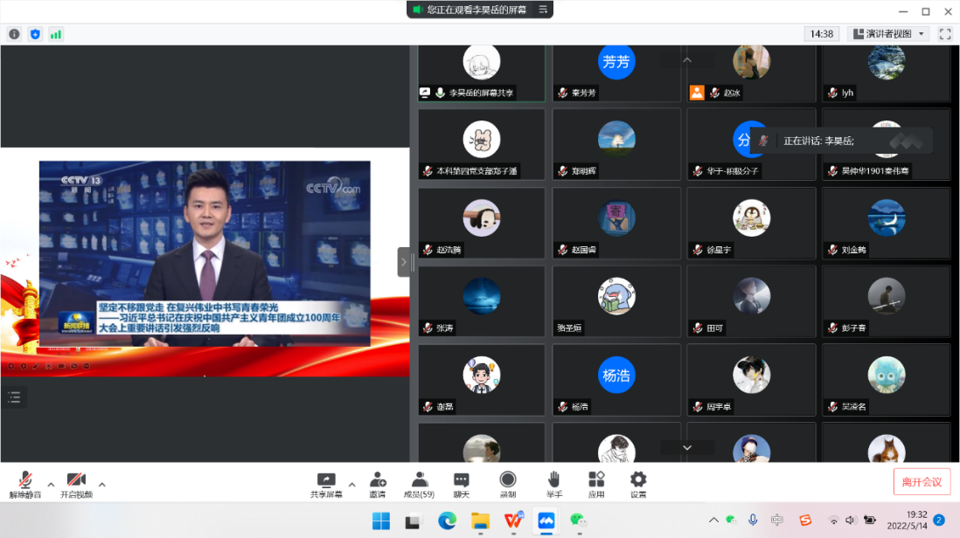The width and height of the screenshot is (960, 538).
Task: Open the 演讲者视图 view dropdown
Action: pyautogui.click(x=889, y=34)
